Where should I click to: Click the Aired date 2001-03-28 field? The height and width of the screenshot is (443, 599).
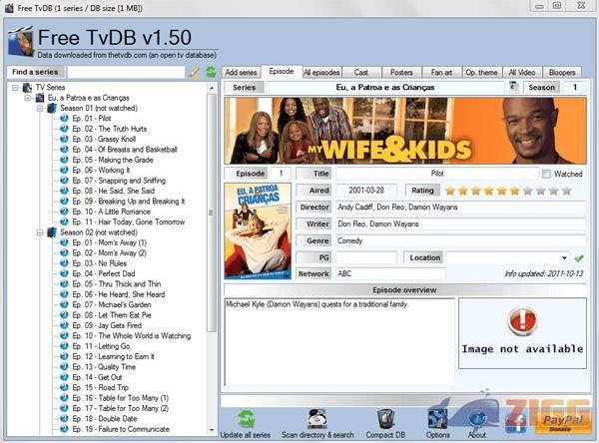point(366,191)
